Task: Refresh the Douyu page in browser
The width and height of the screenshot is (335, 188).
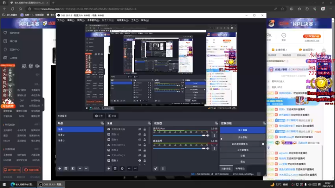Action: (x=13, y=9)
